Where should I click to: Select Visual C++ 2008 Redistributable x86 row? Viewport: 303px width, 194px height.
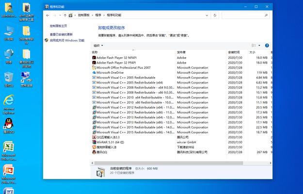pyautogui.click(x=181, y=93)
